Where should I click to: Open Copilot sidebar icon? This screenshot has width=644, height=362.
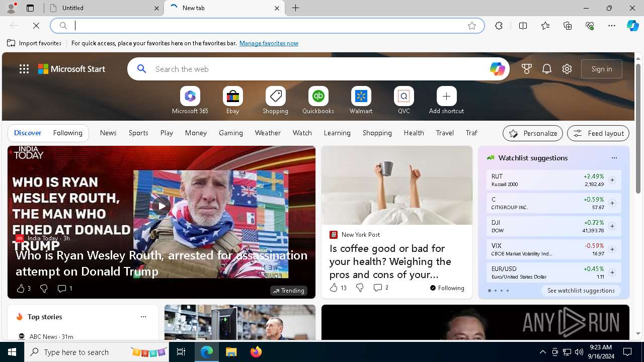[x=632, y=26]
